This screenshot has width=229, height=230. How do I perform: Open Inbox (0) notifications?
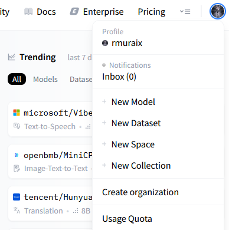pyautogui.click(x=119, y=77)
